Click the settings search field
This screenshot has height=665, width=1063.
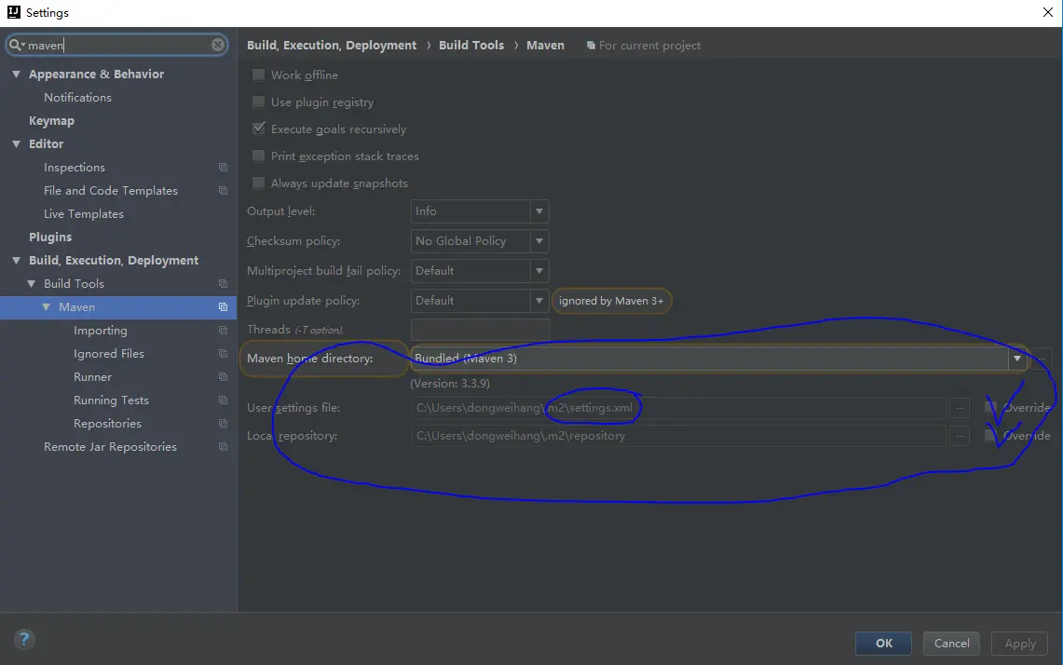pyautogui.click(x=116, y=45)
